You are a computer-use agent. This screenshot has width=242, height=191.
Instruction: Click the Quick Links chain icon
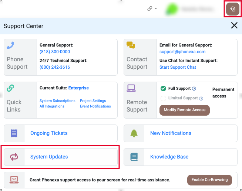10,88
